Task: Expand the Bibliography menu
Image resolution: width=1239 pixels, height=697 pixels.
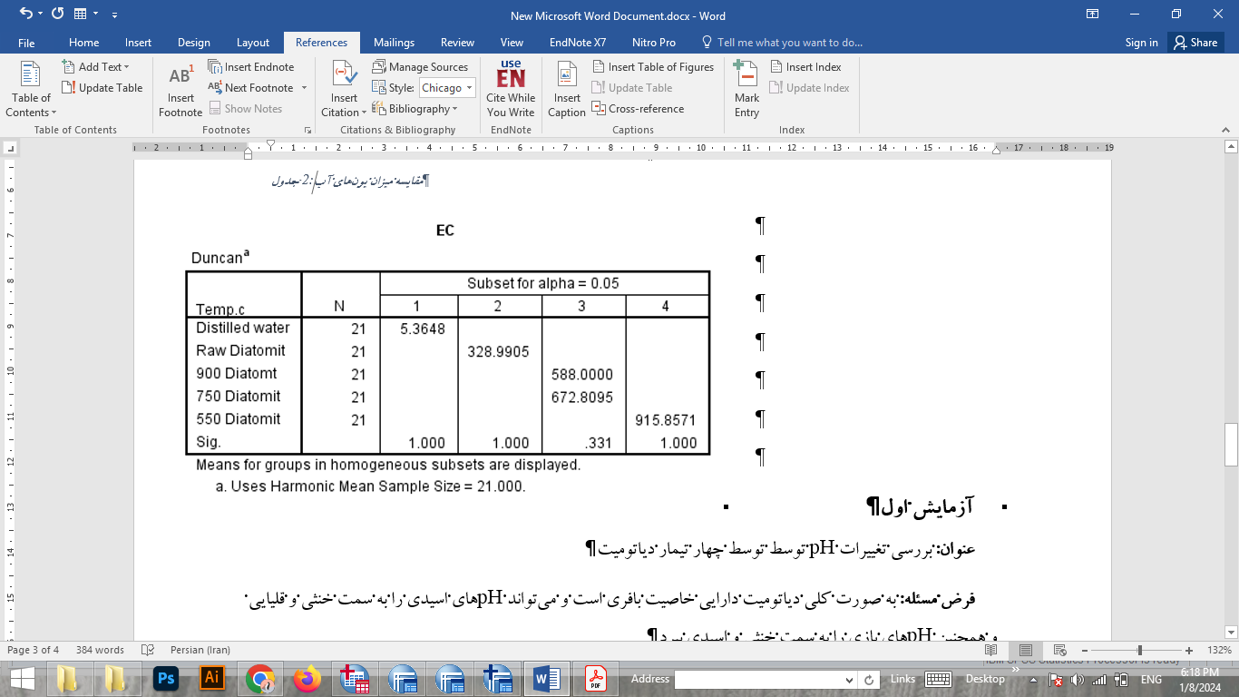Action: coord(415,109)
